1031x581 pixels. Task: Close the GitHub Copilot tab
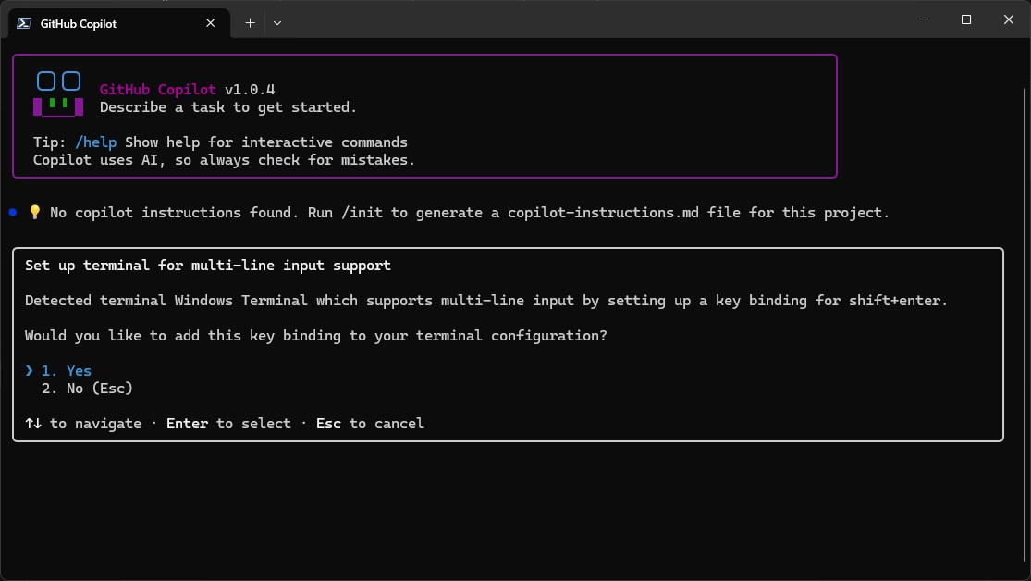pyautogui.click(x=212, y=23)
